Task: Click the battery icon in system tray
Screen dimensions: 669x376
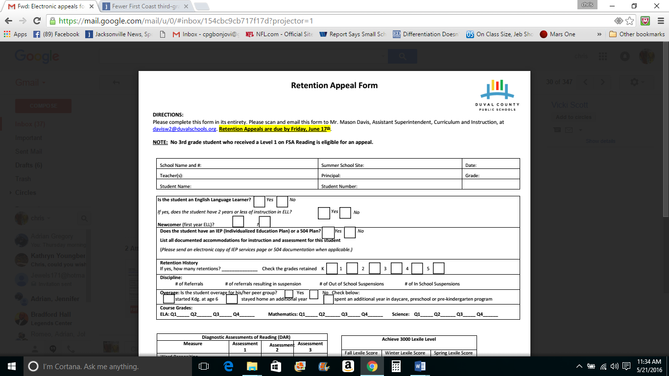Action: (592, 366)
